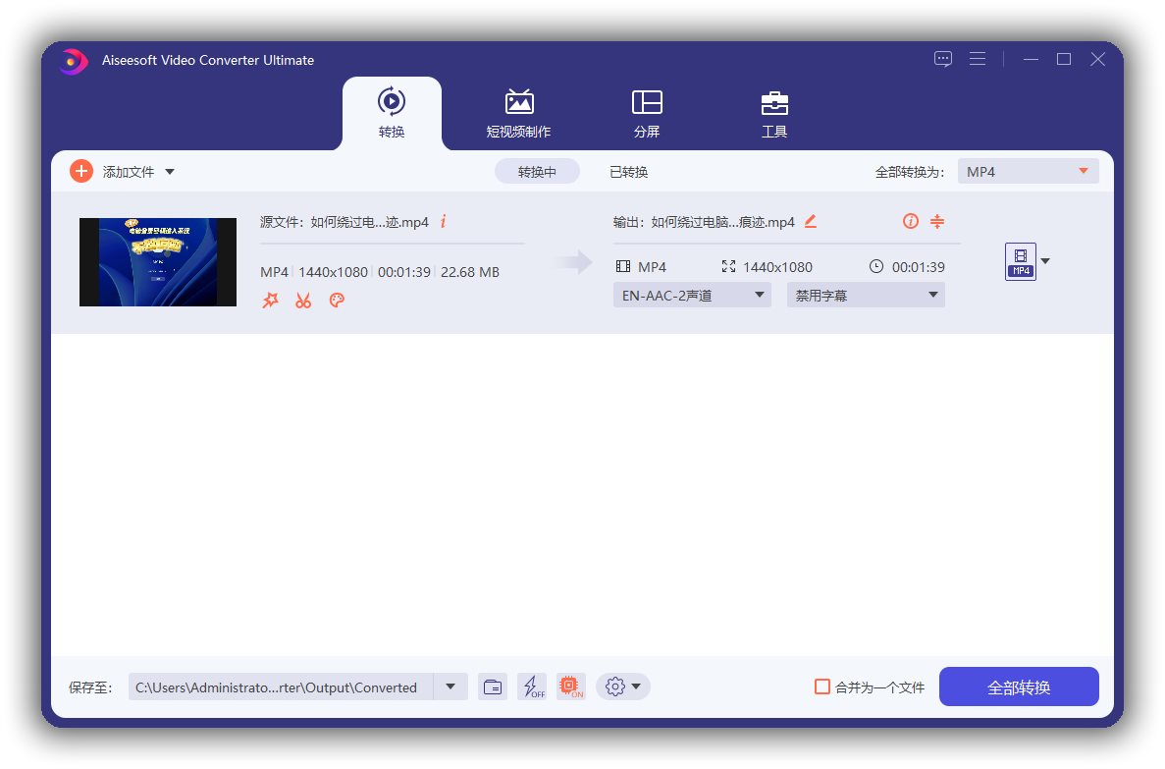Click the output resolution 1440x1080

[x=777, y=267]
